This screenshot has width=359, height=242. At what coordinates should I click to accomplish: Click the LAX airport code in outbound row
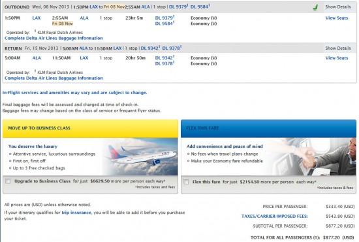point(37,18)
